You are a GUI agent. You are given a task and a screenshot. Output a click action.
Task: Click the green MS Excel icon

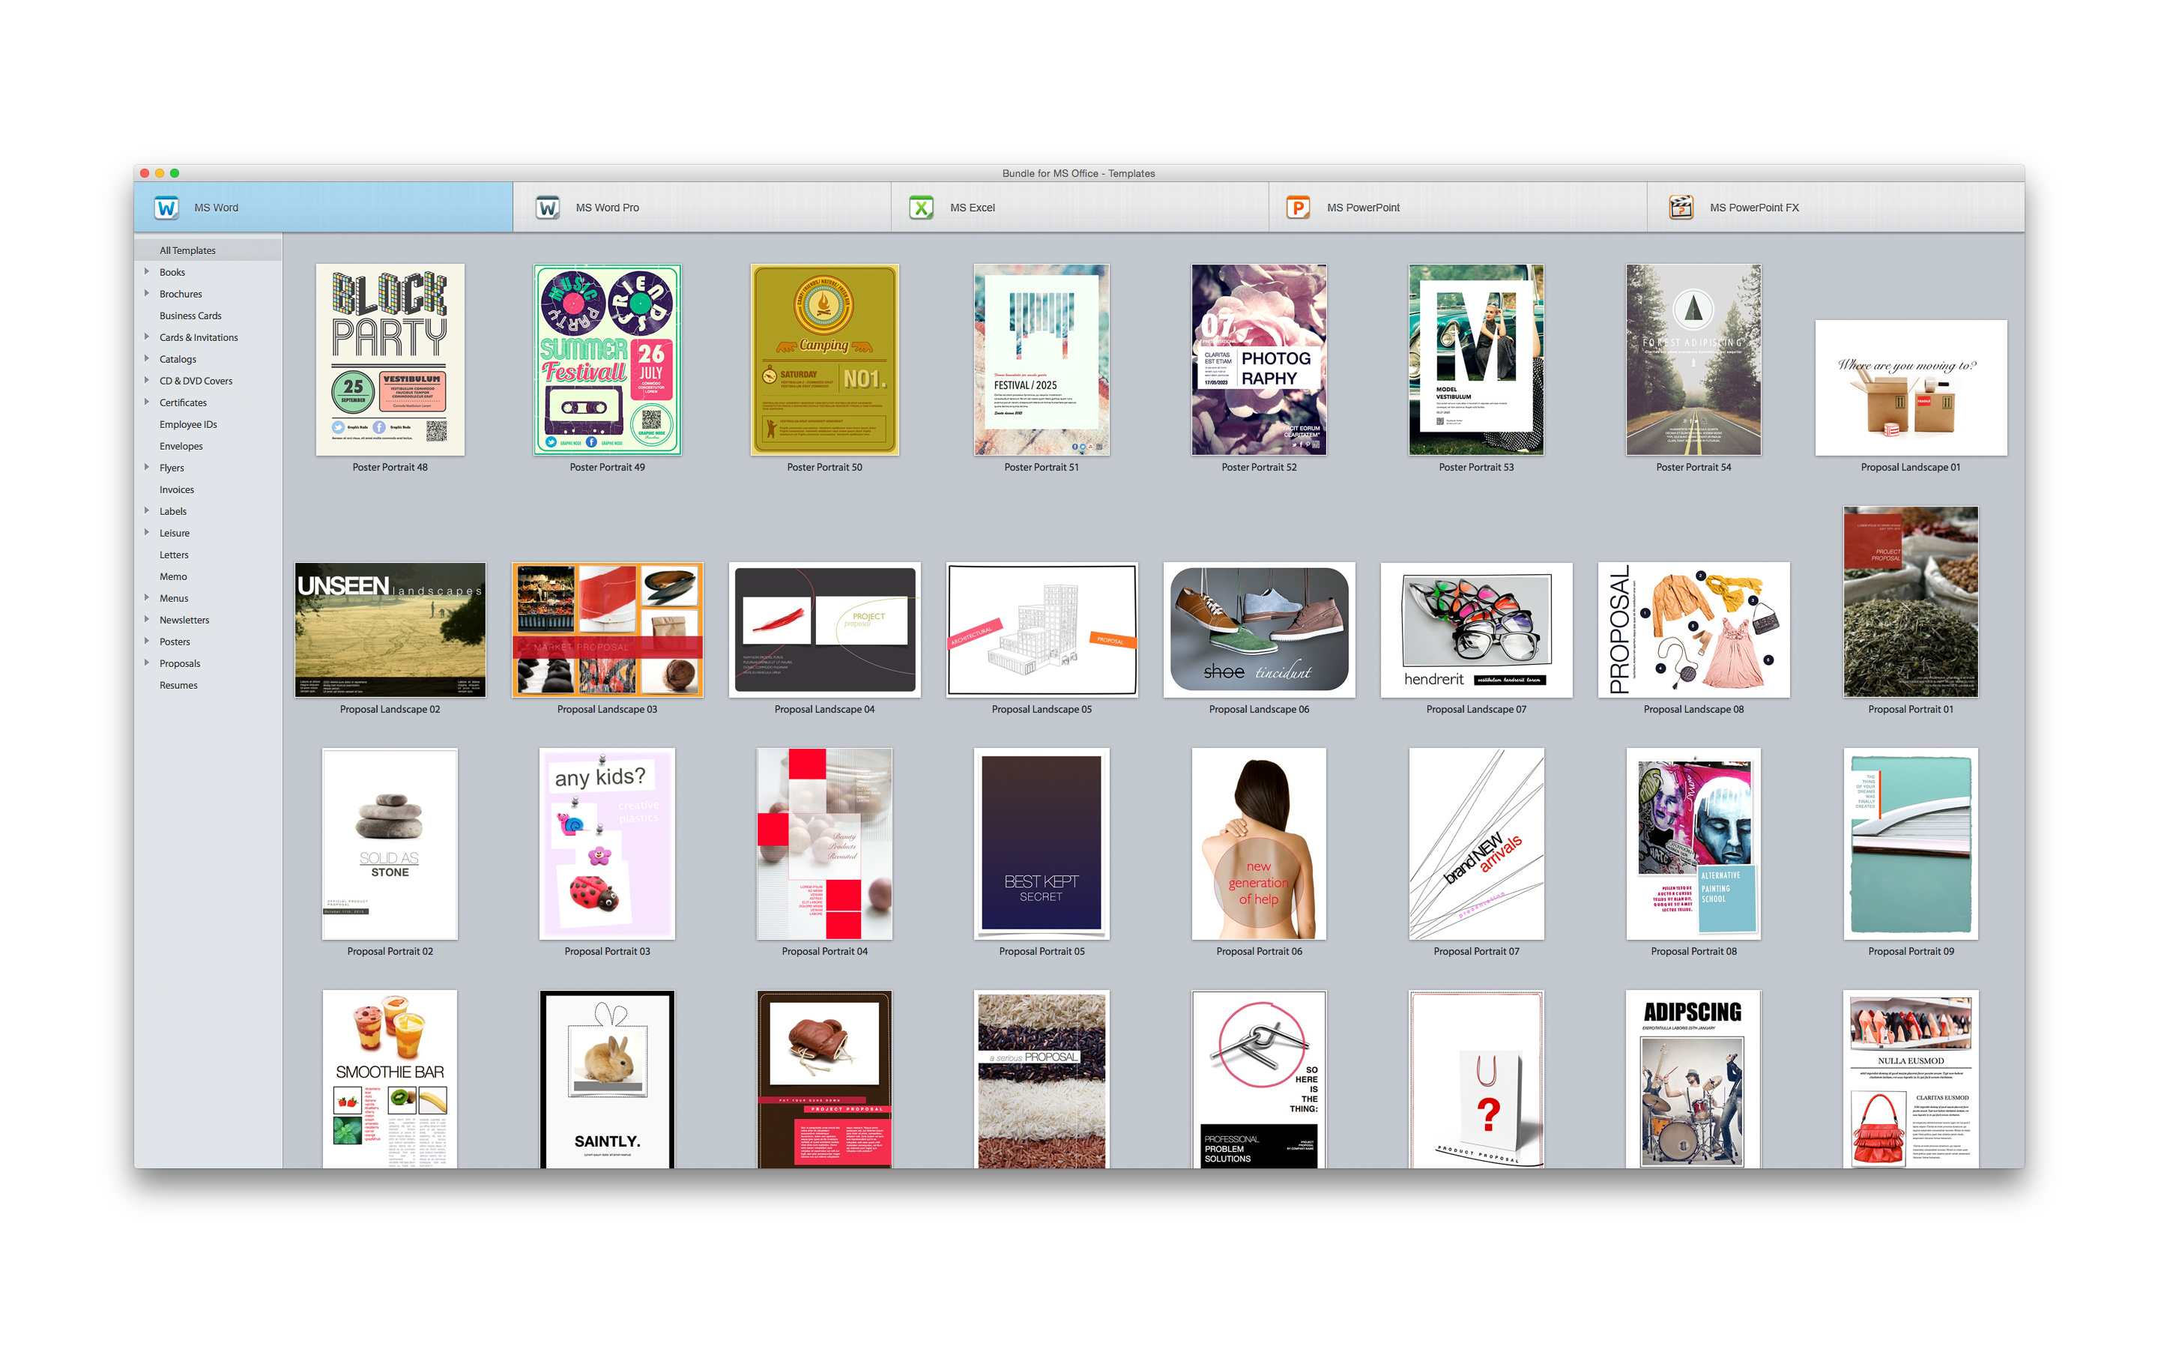(920, 207)
